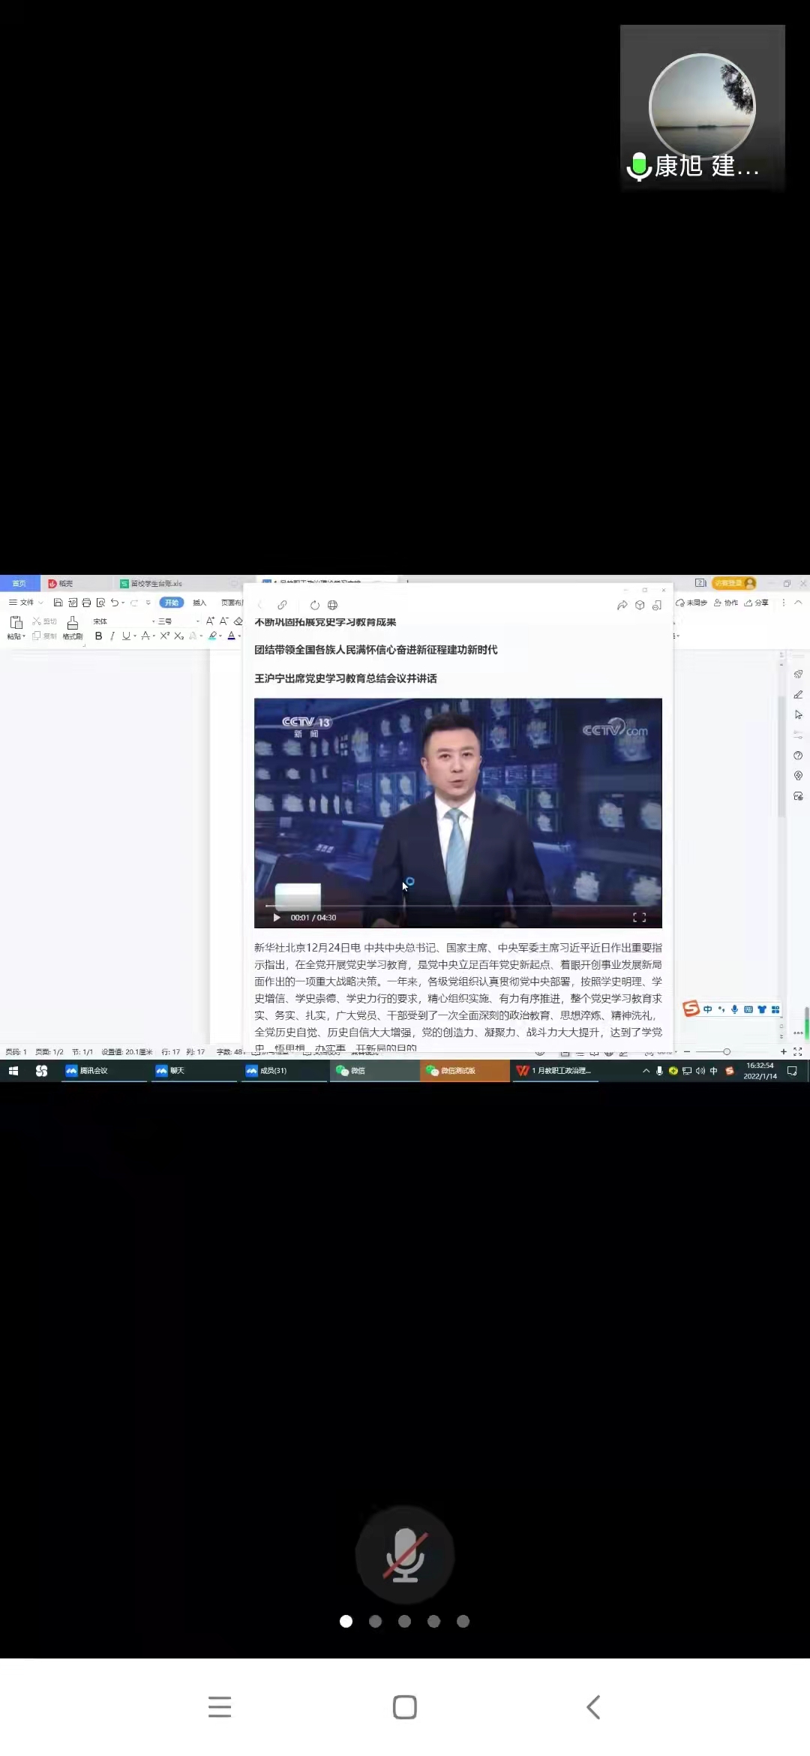Tap the 康旭 participant video thumbnail
The width and height of the screenshot is (810, 1756).
coord(702,109)
